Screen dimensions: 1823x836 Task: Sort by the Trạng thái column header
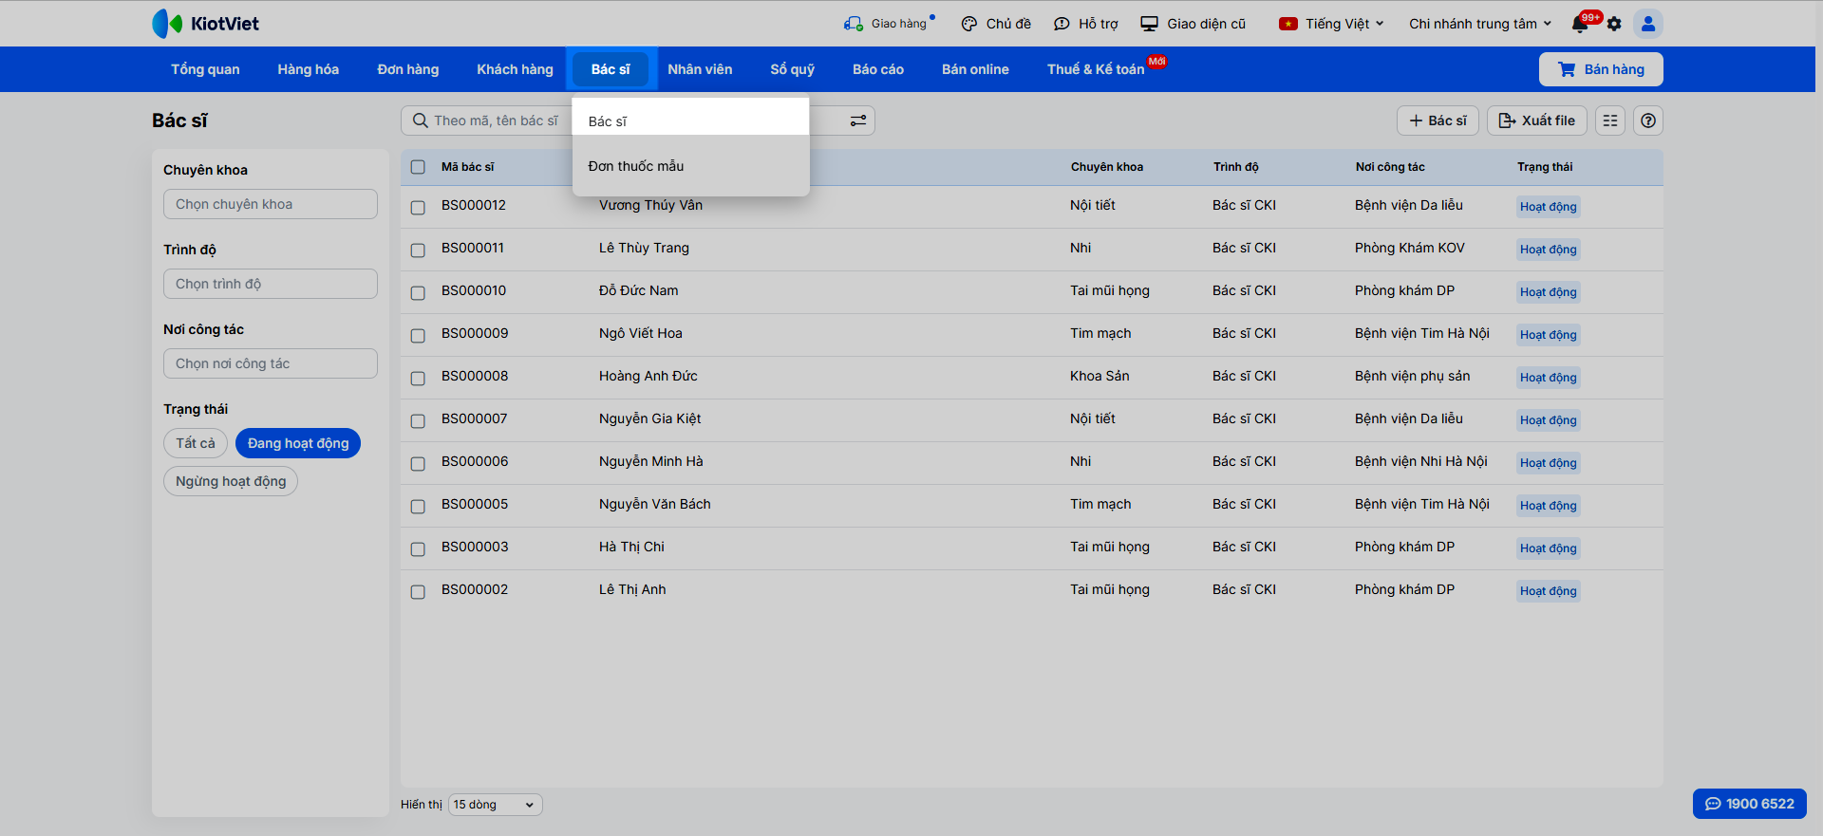[1545, 167]
